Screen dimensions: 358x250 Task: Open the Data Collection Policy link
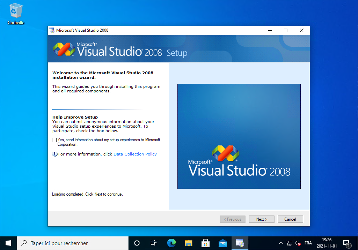coord(135,154)
